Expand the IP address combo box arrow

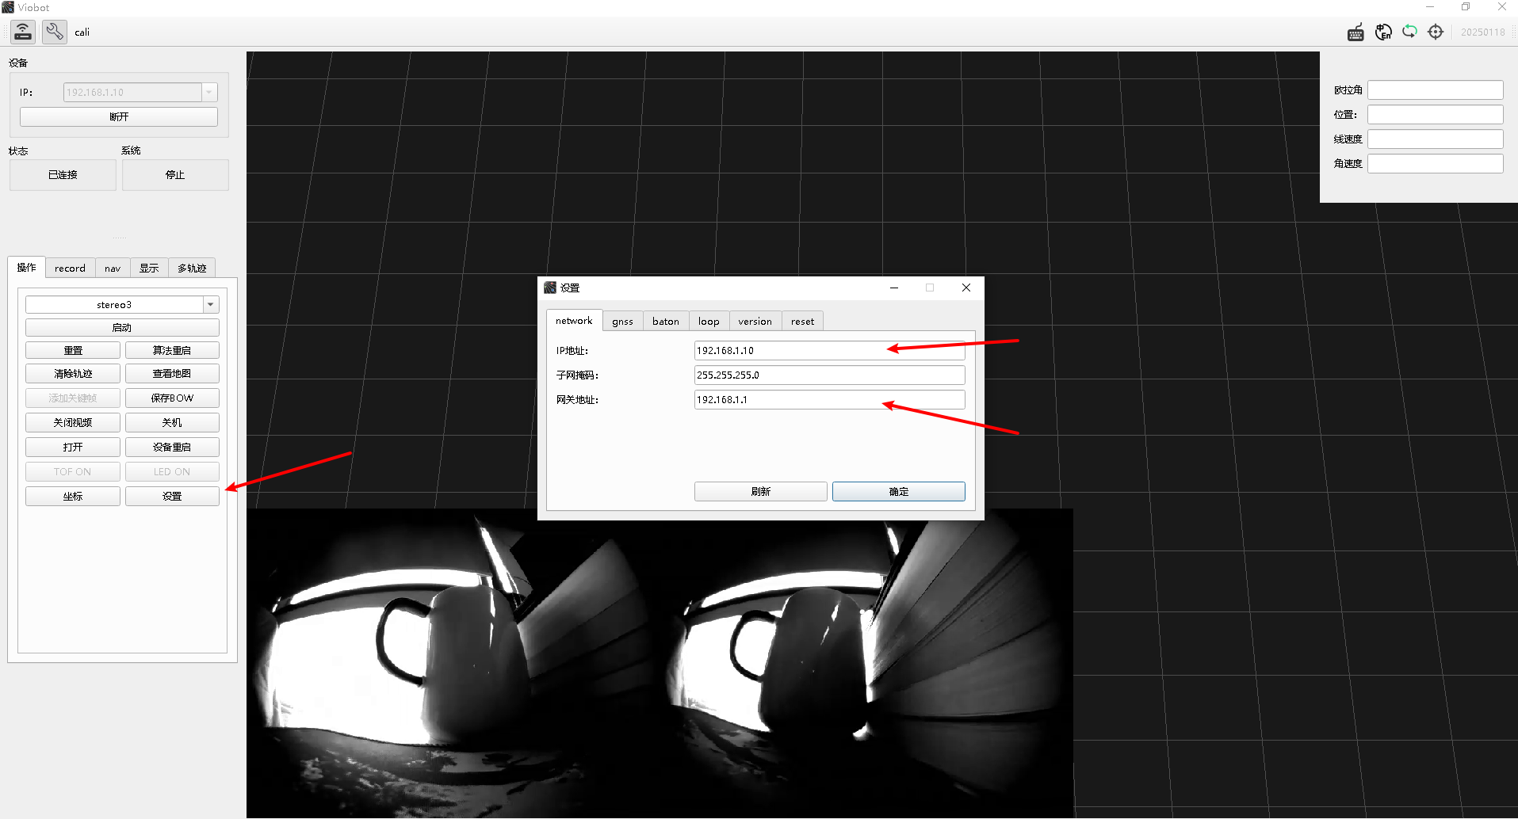(x=209, y=93)
